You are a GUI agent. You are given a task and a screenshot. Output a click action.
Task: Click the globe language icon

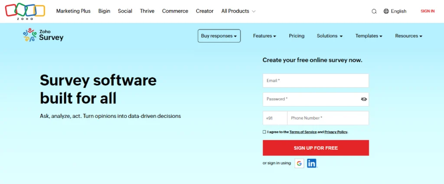click(x=386, y=11)
